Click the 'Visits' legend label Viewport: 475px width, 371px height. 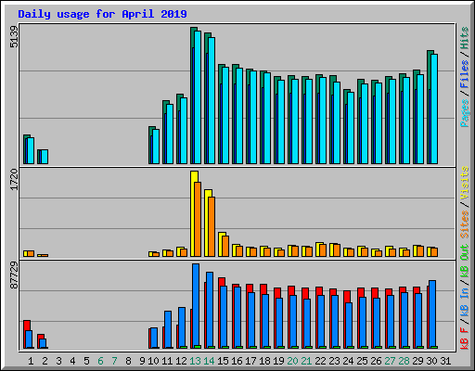coord(465,183)
